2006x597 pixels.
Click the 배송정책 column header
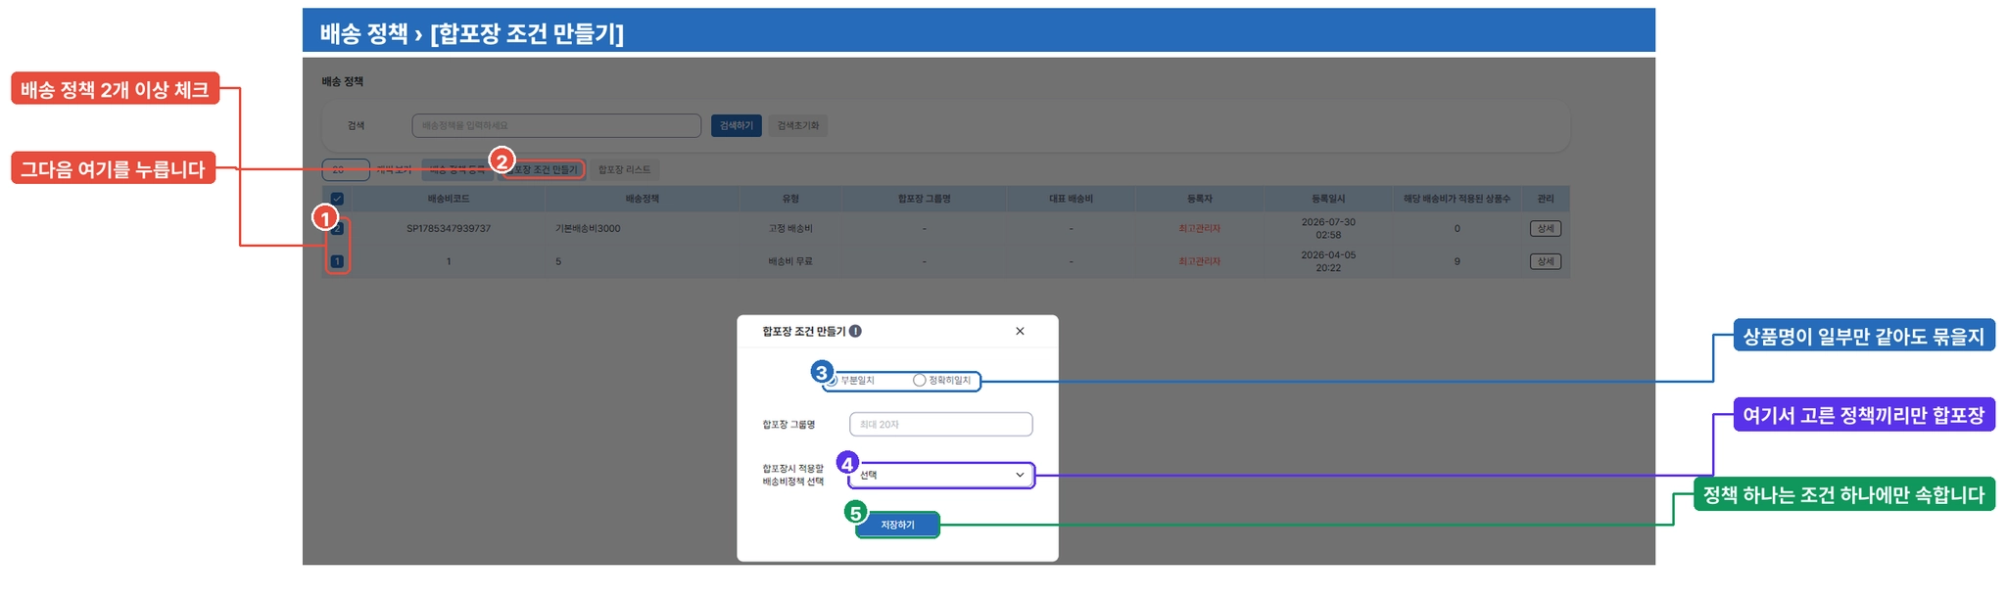643,199
